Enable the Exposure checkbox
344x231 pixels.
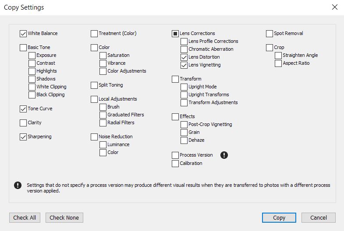32,56
